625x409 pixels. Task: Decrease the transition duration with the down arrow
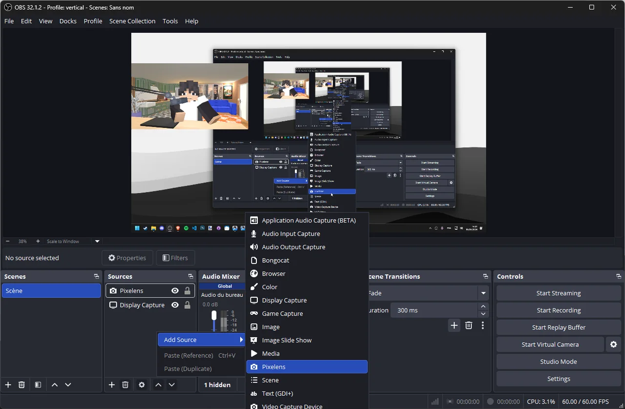pyautogui.click(x=483, y=314)
